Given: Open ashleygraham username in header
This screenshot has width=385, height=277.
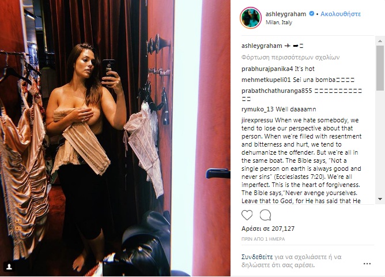Looking at the screenshot, I should pyautogui.click(x=286, y=14).
